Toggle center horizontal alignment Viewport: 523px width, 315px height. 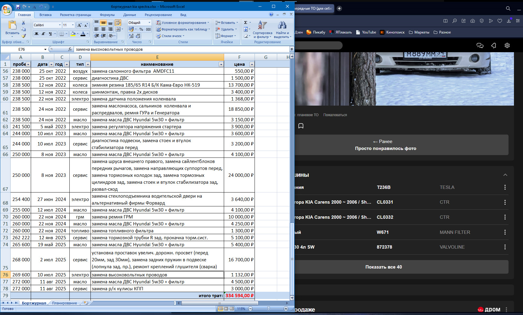pyautogui.click(x=103, y=29)
